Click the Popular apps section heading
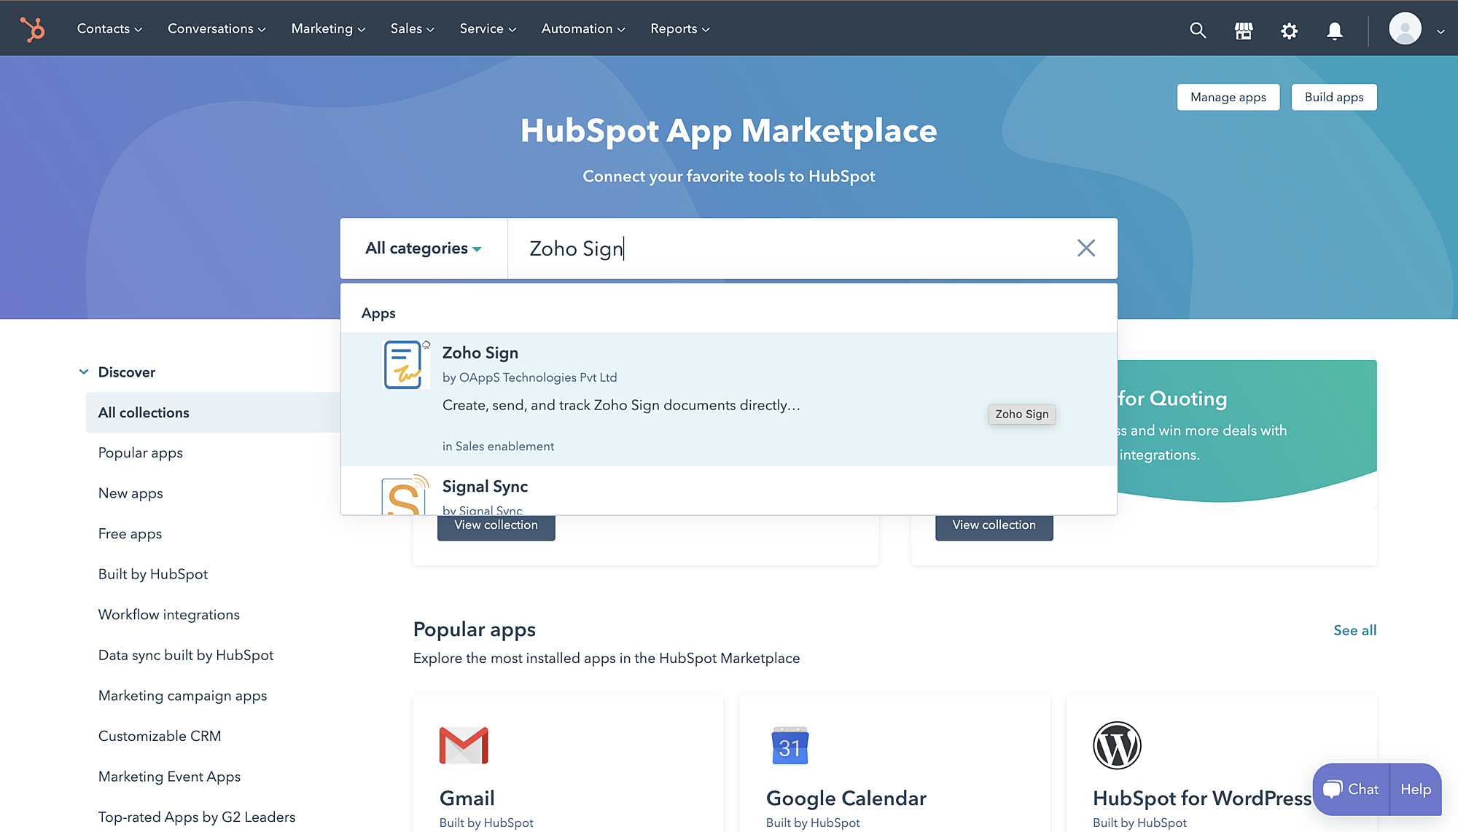 475,629
